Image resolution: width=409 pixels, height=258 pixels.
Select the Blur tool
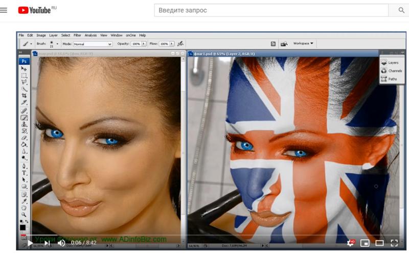tap(24, 151)
